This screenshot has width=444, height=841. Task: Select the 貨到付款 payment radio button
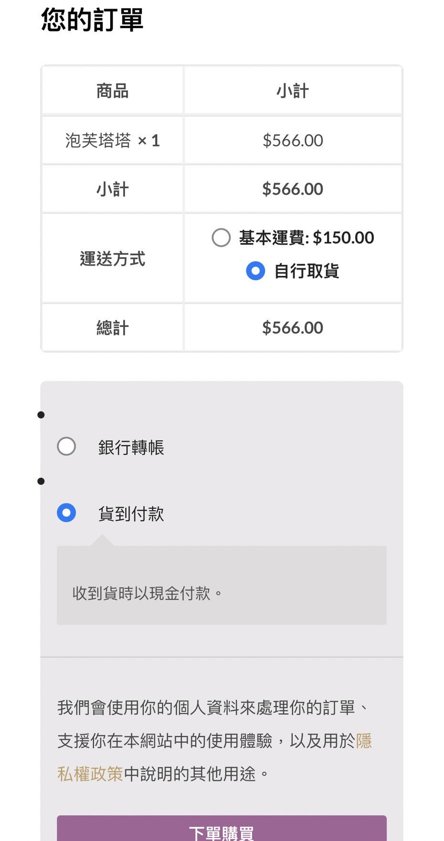pyautogui.click(x=66, y=513)
